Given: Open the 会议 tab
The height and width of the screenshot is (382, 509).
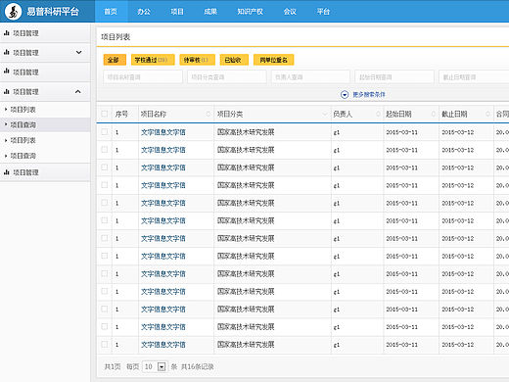Looking at the screenshot, I should [x=290, y=12].
